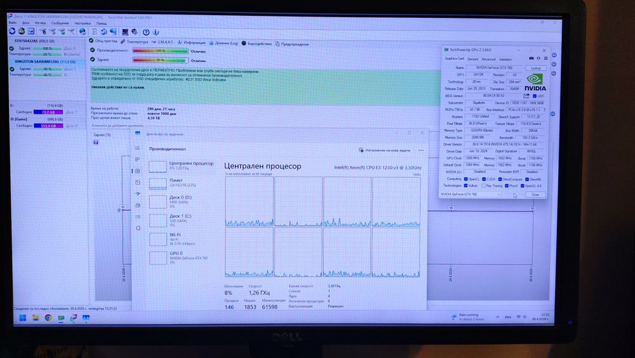The height and width of the screenshot is (358, 635).
Task: Click C: free space 73.7 GB bar
Action: point(48,112)
